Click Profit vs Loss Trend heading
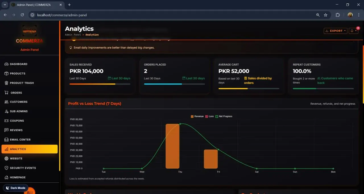Image resolution: width=364 pixels, height=194 pixels. [x=95, y=104]
